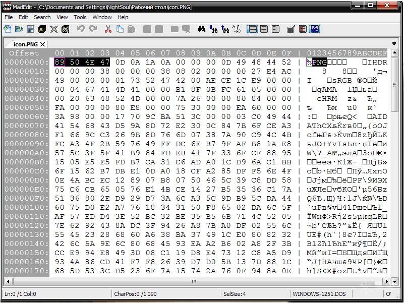Switch to Column Mode via the red icon
404x303 pixels.
click(303, 29)
